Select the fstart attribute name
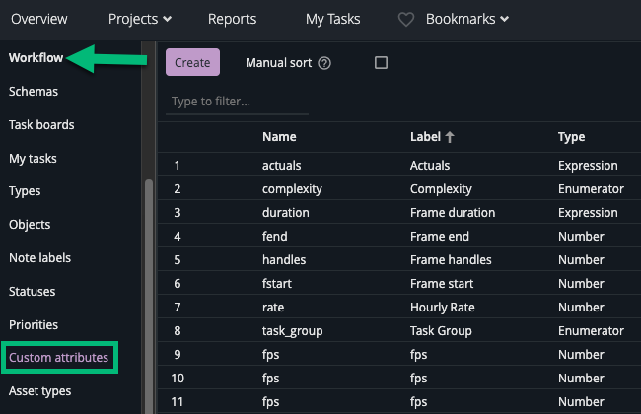 (x=277, y=284)
